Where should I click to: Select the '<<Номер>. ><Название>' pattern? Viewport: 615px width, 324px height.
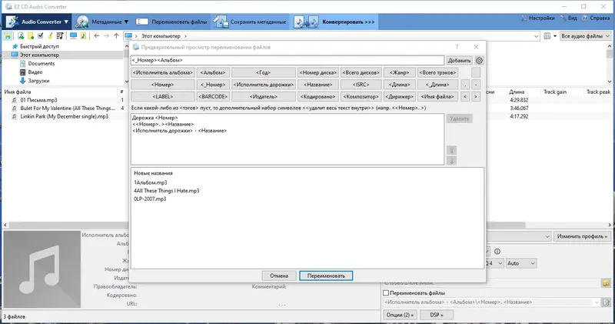coord(163,124)
